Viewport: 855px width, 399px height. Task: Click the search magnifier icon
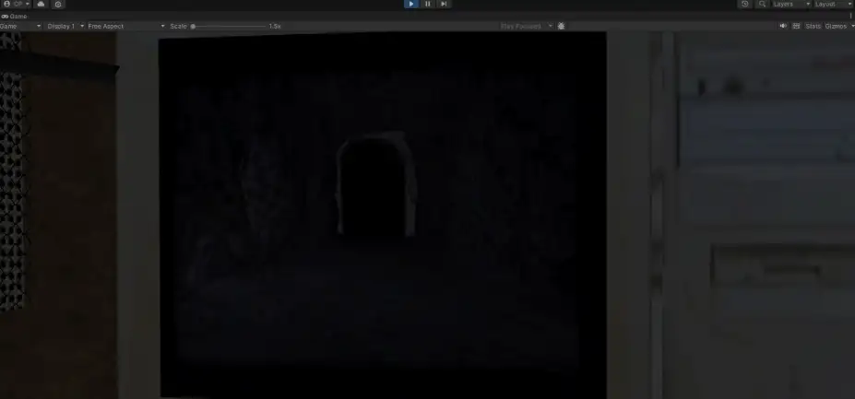point(762,4)
